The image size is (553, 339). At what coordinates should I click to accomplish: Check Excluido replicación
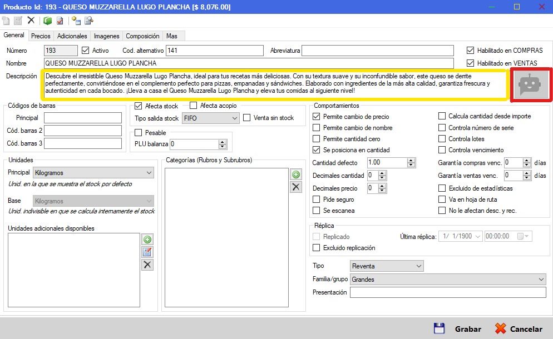[317, 248]
